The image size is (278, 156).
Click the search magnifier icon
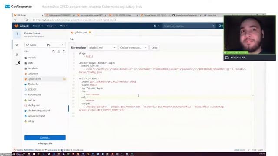point(213,26)
